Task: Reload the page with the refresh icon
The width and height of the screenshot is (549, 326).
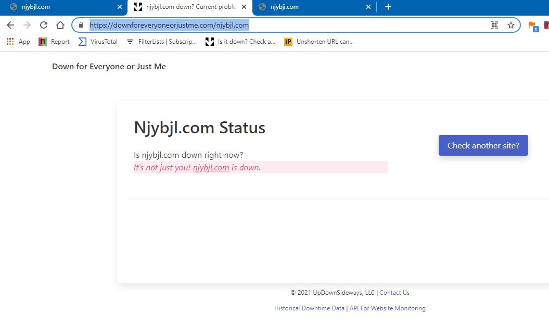Action: [x=43, y=25]
